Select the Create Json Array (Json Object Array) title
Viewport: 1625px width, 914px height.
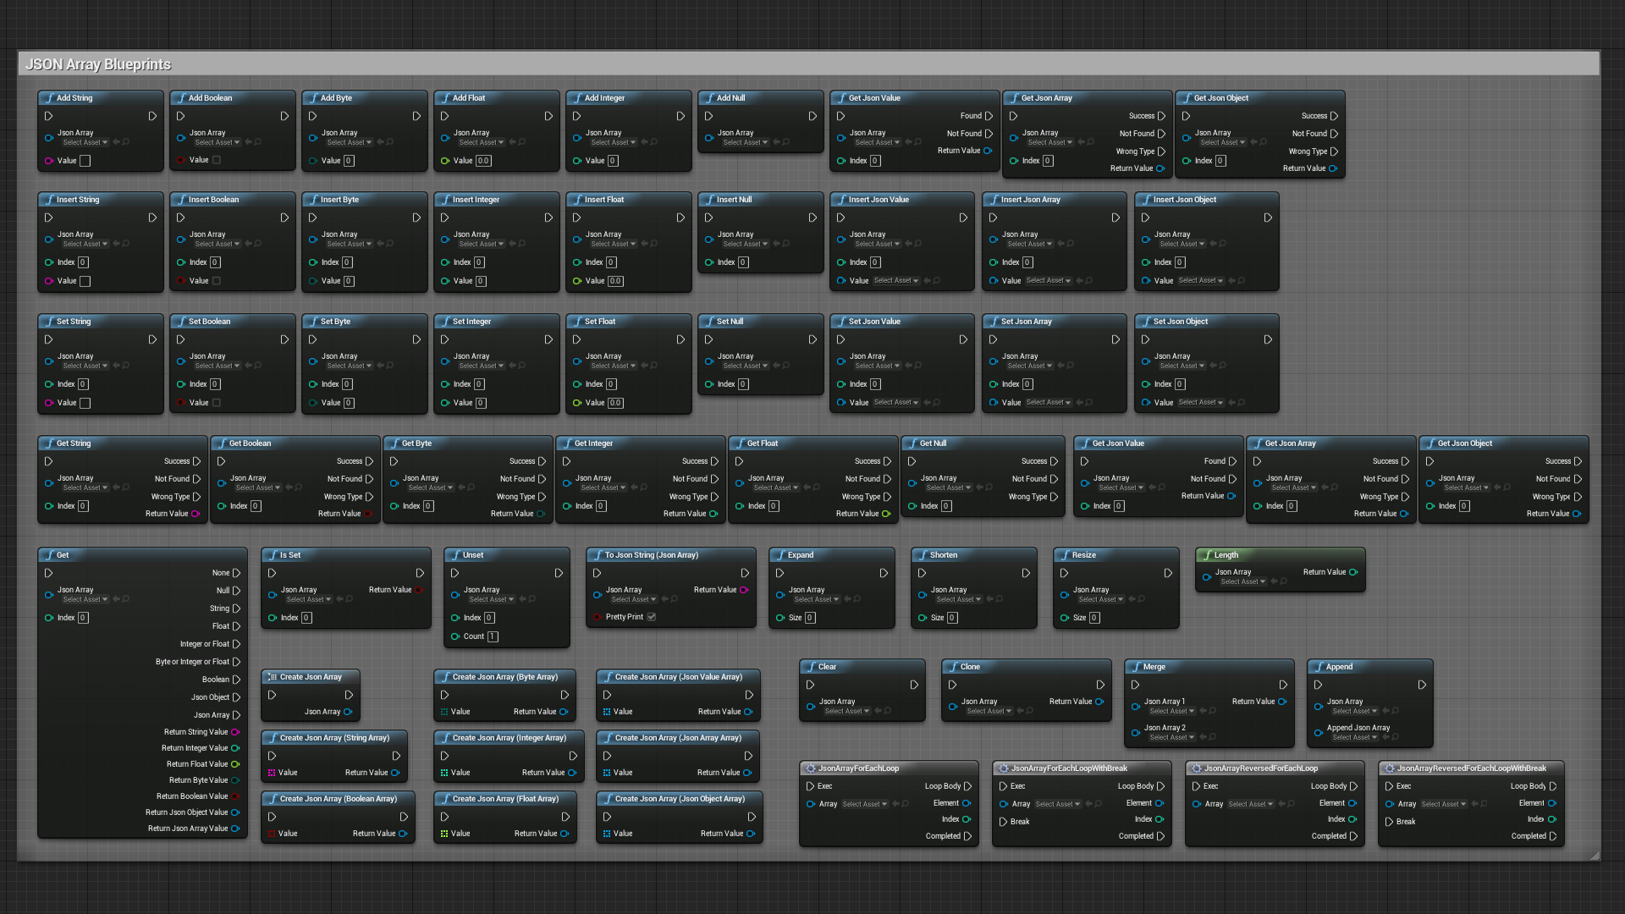point(680,799)
